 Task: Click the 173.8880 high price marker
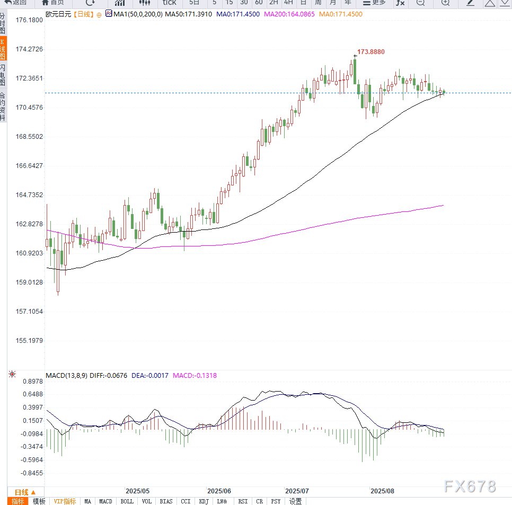[370, 52]
